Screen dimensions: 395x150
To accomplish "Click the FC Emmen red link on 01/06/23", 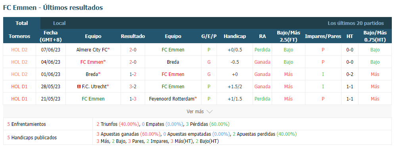I will pos(173,74).
